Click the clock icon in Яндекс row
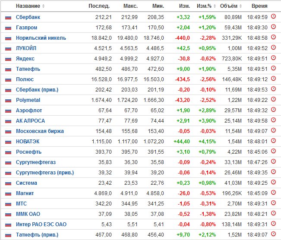The image size is (281, 240). pyautogui.click(x=273, y=58)
